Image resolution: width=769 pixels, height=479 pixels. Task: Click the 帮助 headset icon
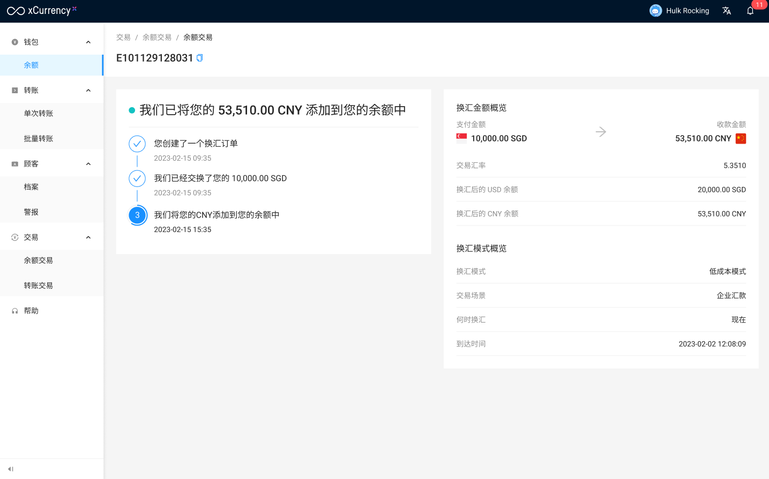pyautogui.click(x=15, y=311)
